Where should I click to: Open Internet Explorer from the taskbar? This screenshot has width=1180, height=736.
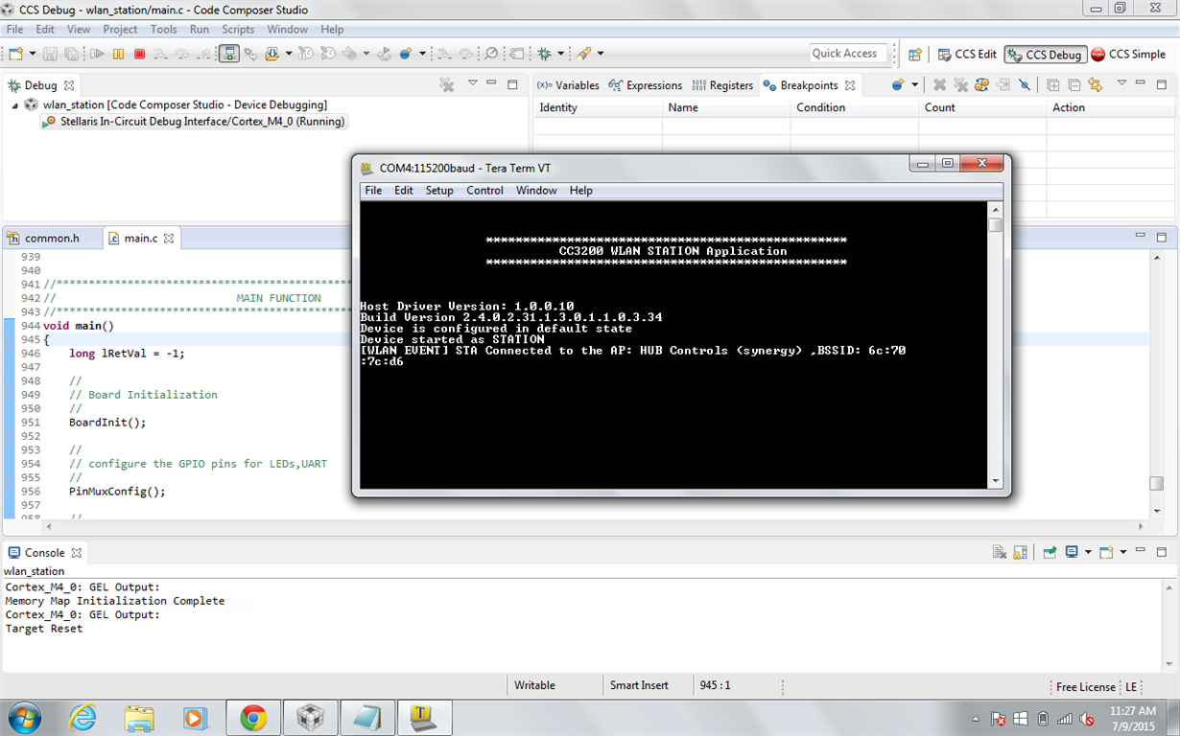[x=83, y=717]
